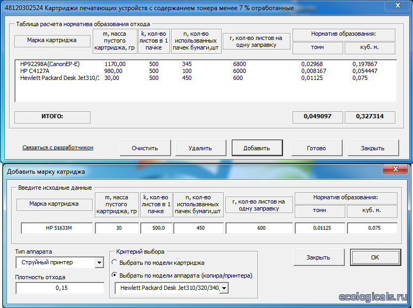Click the ИТОГО label box
The height and width of the screenshot is (308, 413).
tap(52, 117)
